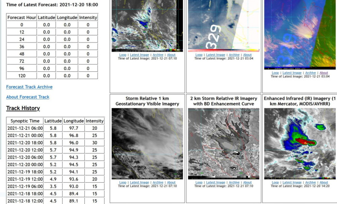View Latest Image for BD Enhancement Curve imagery
Viewport: 337px width, 204px height.
click(x=216, y=183)
